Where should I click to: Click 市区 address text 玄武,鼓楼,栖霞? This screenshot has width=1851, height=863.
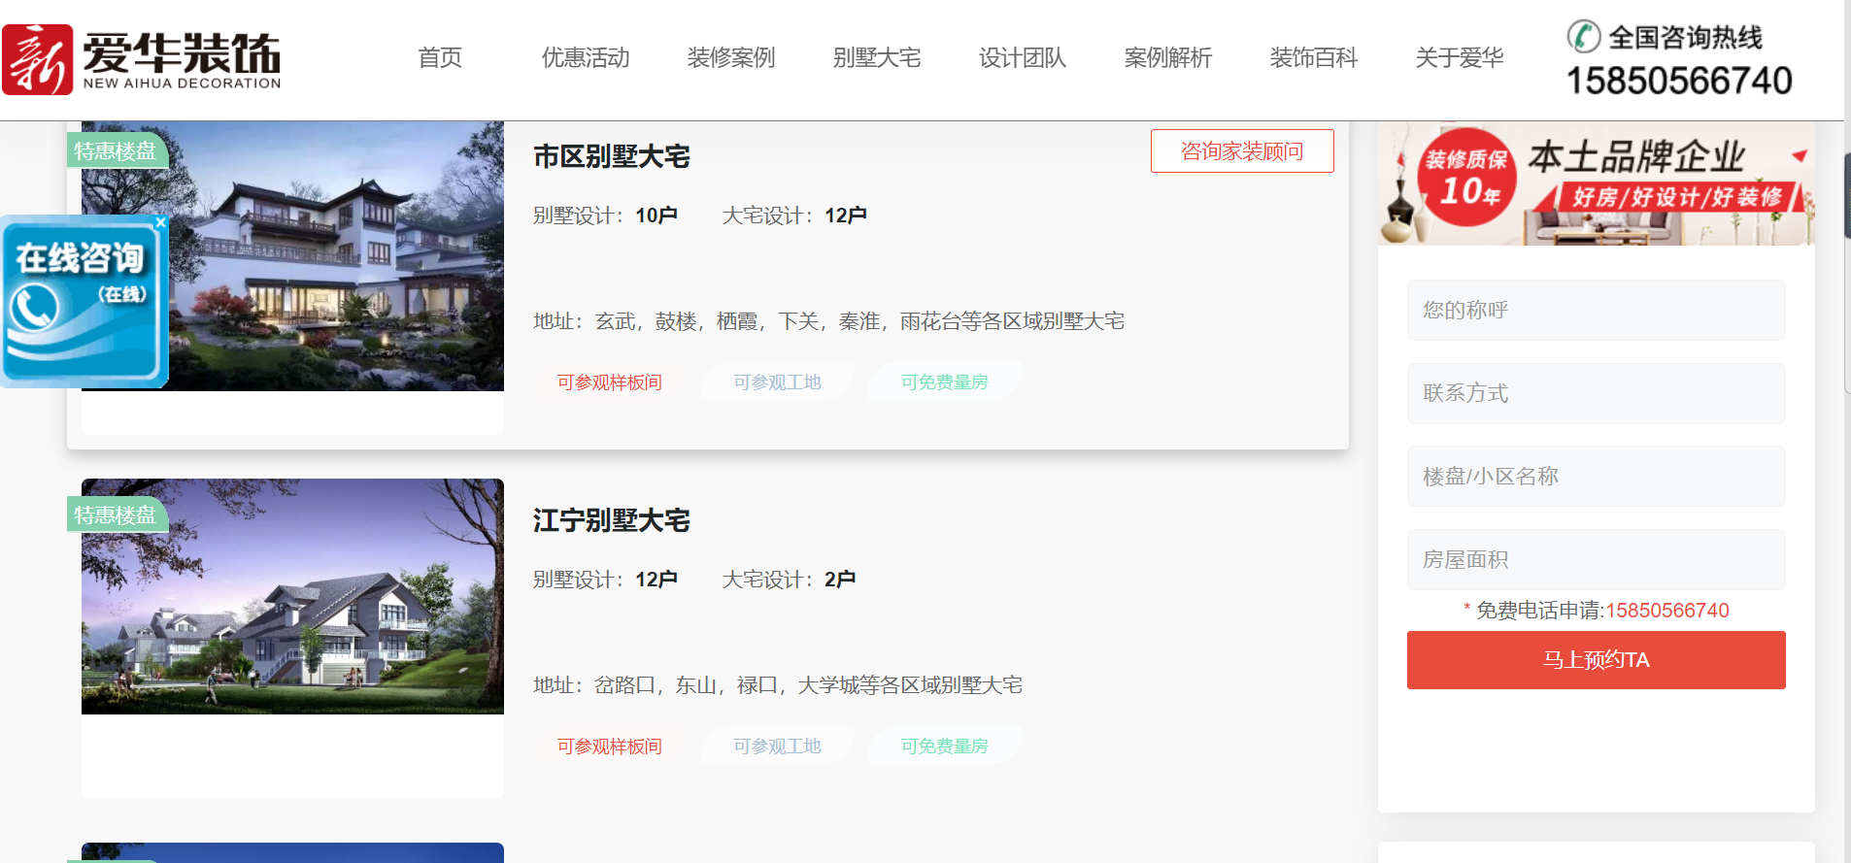pos(829,321)
